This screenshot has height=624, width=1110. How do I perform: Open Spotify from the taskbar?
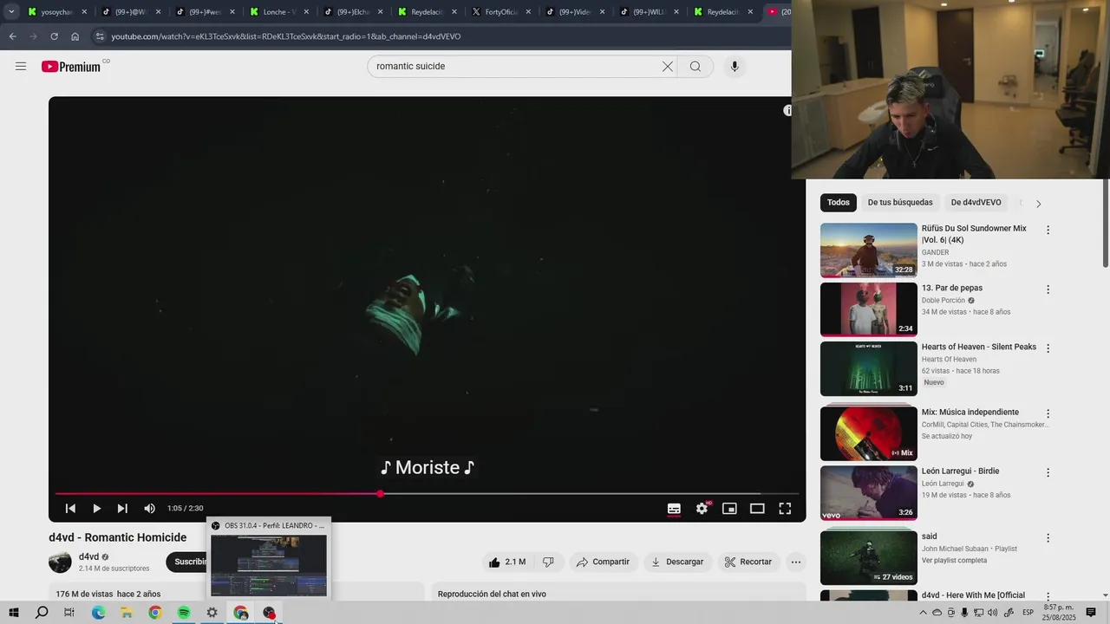pyautogui.click(x=184, y=613)
